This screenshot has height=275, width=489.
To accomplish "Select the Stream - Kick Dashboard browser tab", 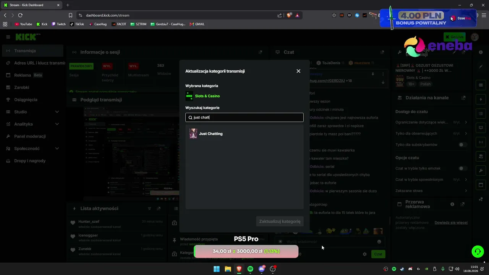I will (32, 5).
